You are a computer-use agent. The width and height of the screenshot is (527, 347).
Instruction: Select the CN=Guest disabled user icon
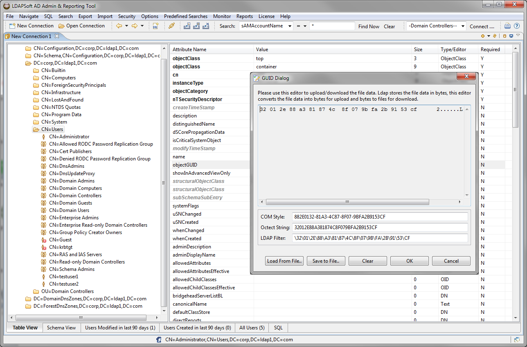[44, 240]
